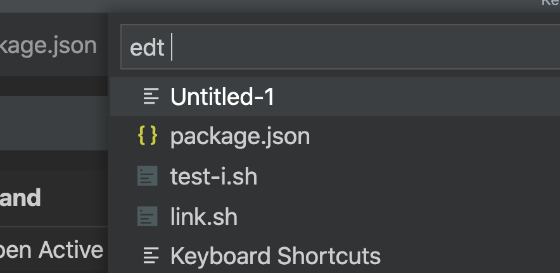The width and height of the screenshot is (560, 273).
Task: Click the shell script icon beside test-i.sh
Action: tap(148, 176)
